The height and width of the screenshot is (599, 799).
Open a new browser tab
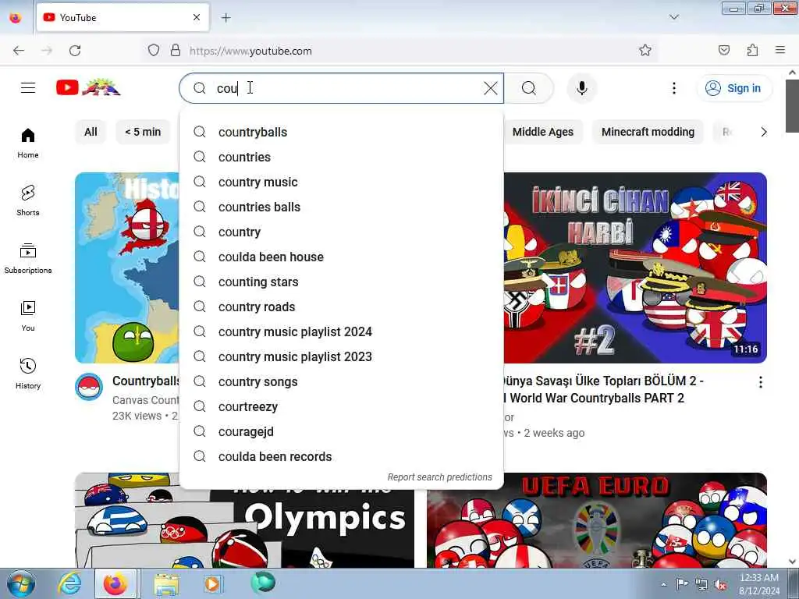[x=225, y=18]
